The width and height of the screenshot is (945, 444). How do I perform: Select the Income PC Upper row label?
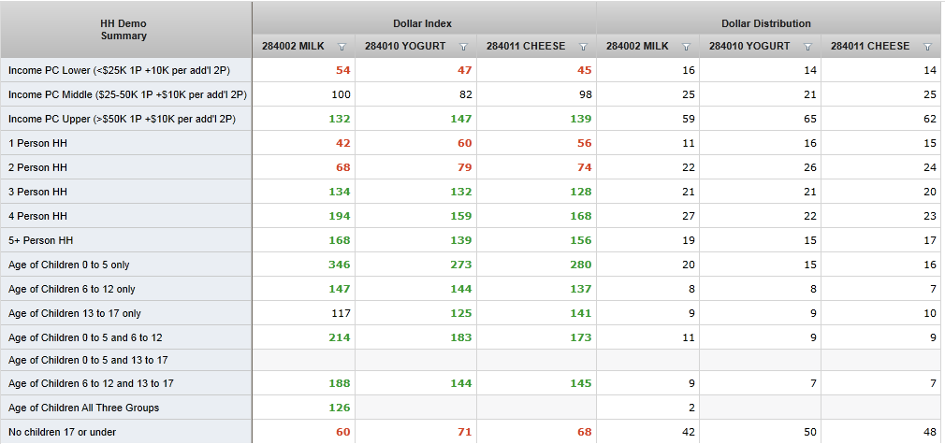point(122,119)
